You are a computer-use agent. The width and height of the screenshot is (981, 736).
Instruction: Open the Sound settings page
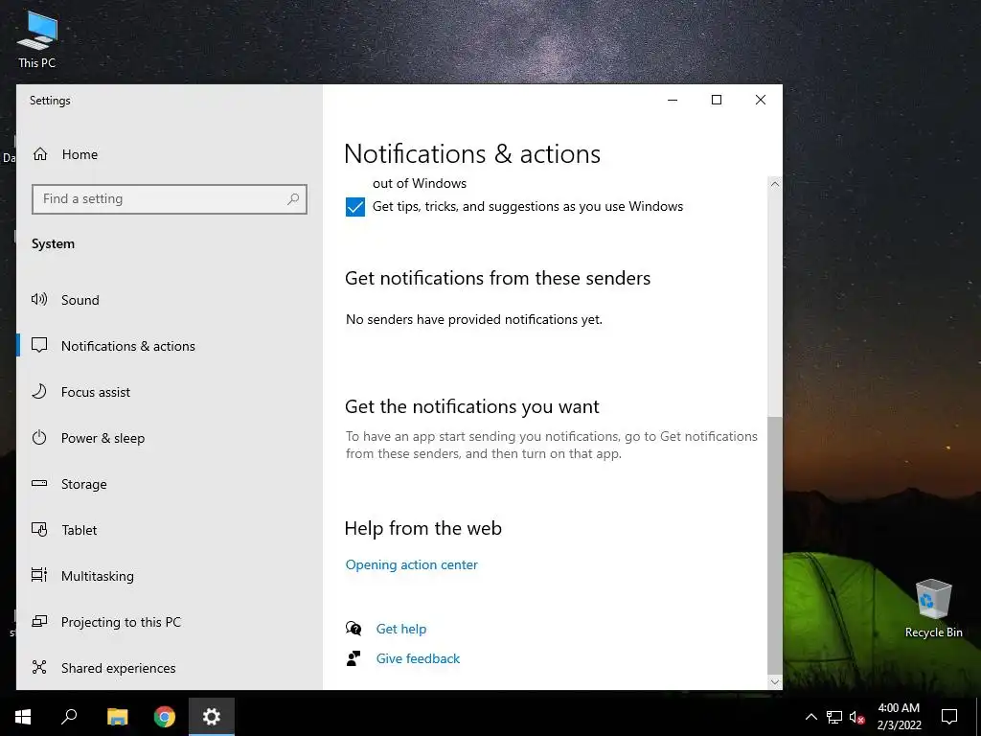(80, 300)
